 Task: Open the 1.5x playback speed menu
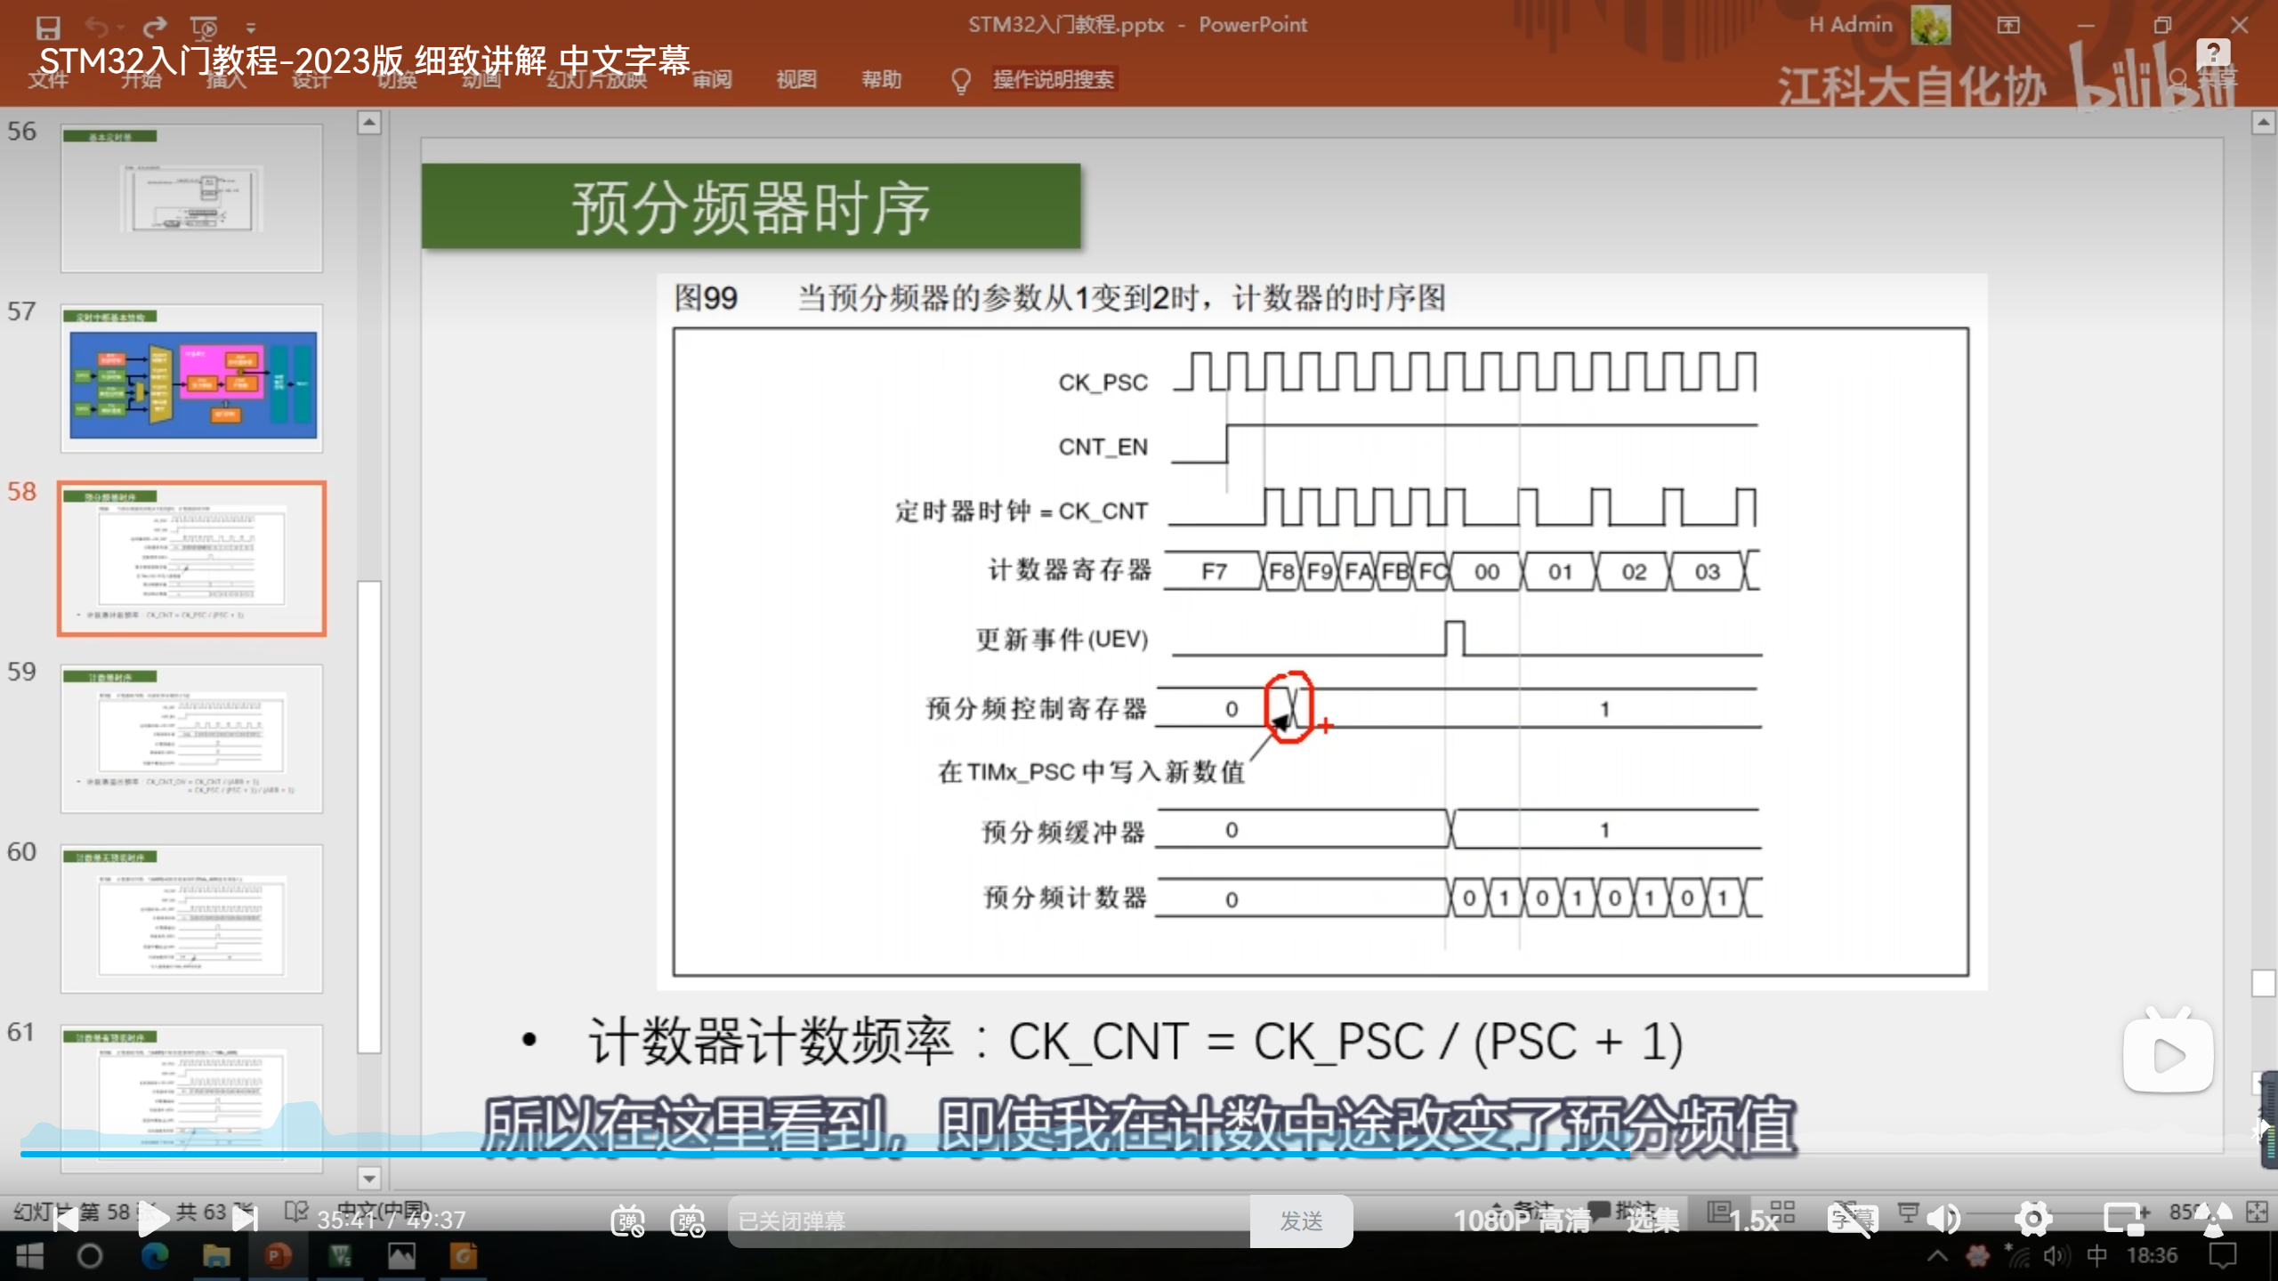click(x=1753, y=1221)
